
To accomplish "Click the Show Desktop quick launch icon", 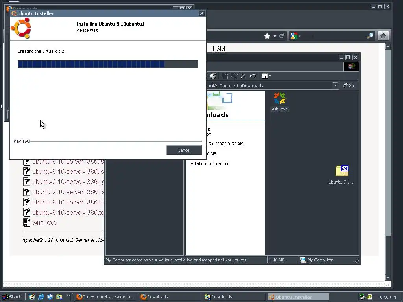I will click(32, 297).
